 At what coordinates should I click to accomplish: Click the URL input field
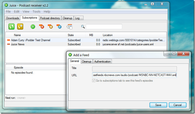click(134, 75)
